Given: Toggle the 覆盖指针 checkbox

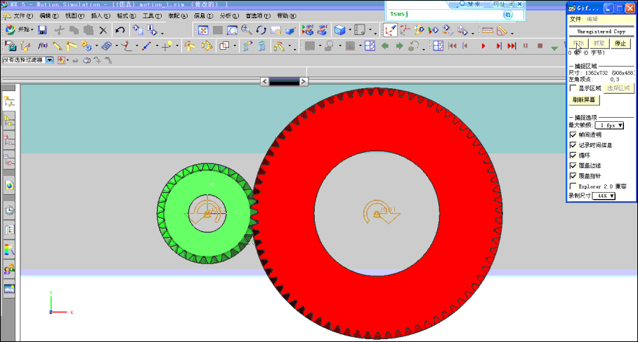Looking at the screenshot, I should (x=573, y=176).
